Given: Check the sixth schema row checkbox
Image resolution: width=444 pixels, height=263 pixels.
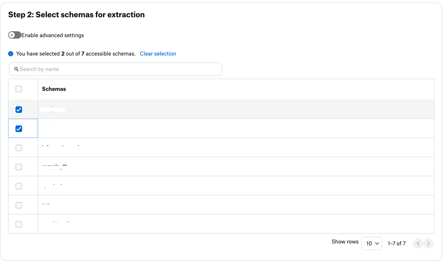Looking at the screenshot, I should click(x=19, y=205).
